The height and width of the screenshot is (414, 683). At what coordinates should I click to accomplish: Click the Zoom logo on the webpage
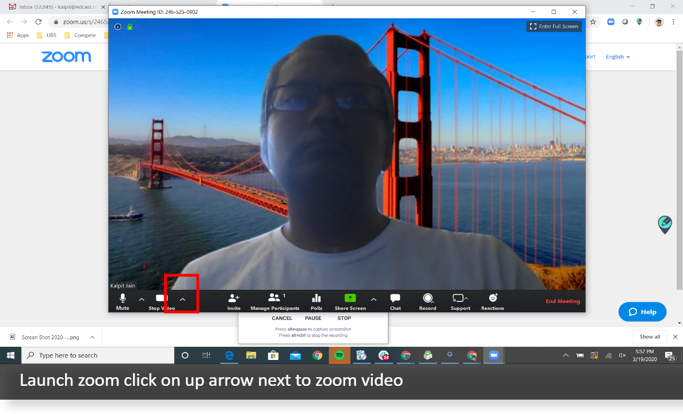coord(66,56)
